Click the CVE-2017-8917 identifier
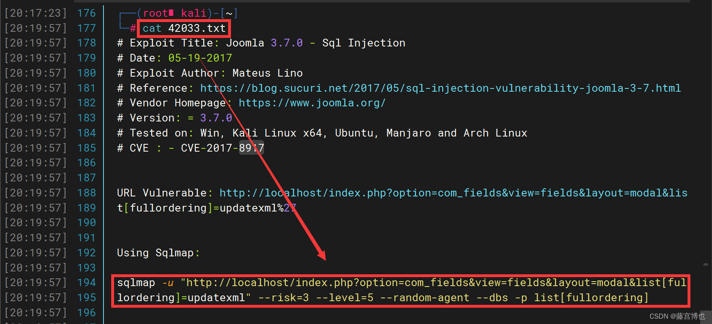Image resolution: width=712 pixels, height=324 pixels. pos(222,148)
